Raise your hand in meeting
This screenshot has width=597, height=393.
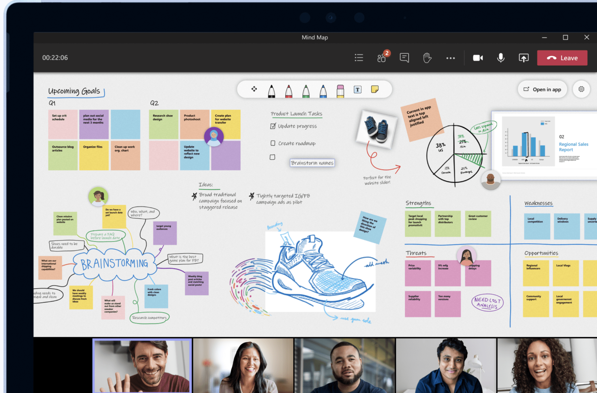(427, 58)
